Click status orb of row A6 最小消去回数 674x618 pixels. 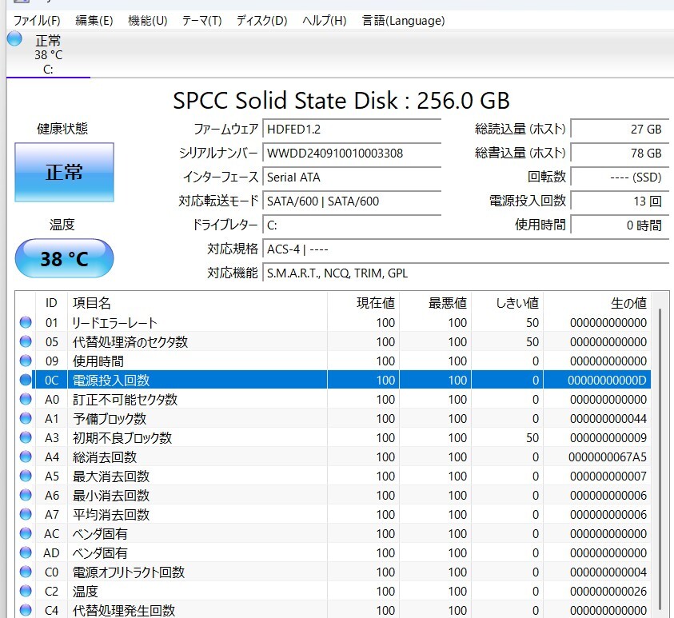pyautogui.click(x=26, y=495)
